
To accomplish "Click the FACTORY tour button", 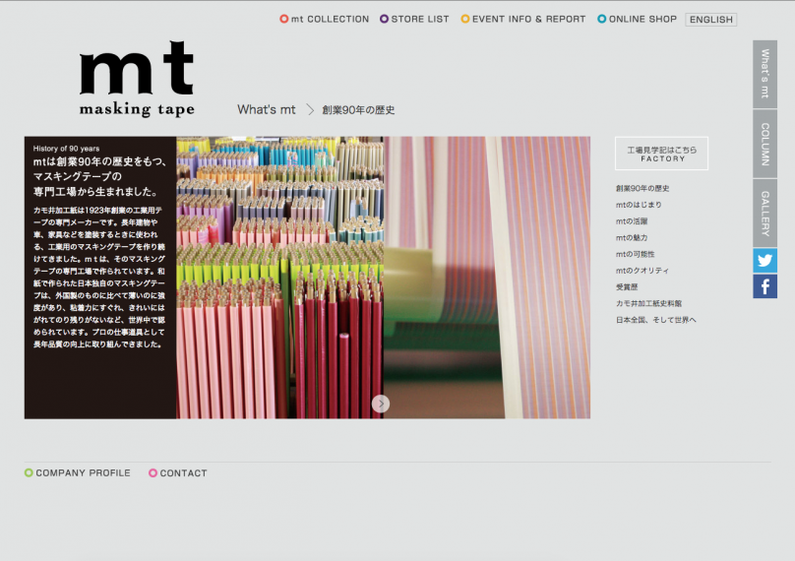I will [x=661, y=154].
